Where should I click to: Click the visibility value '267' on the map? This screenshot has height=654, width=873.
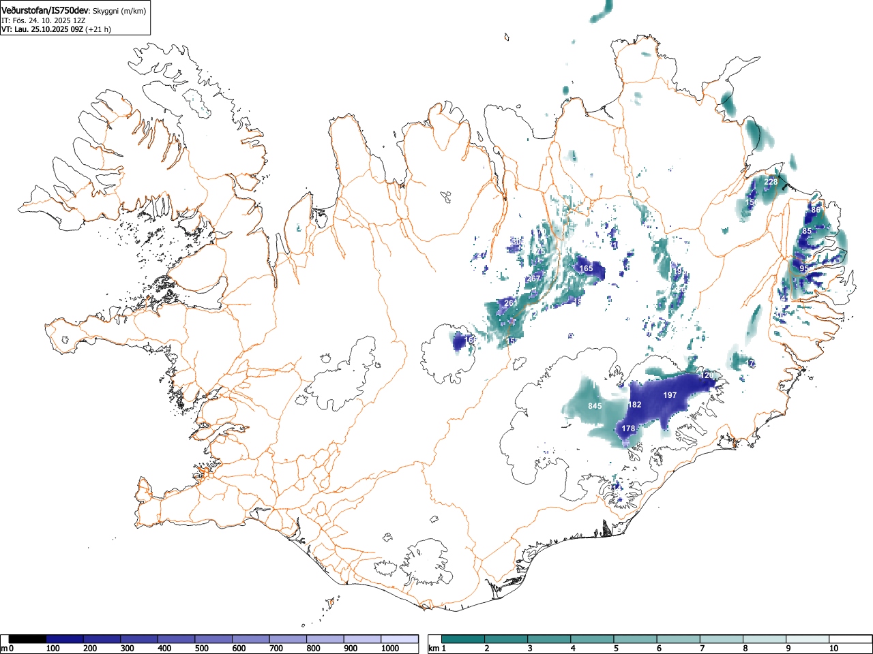533,278
